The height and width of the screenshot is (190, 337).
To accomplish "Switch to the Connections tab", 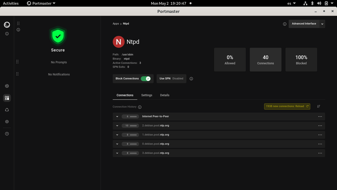I will pyautogui.click(x=125, y=95).
